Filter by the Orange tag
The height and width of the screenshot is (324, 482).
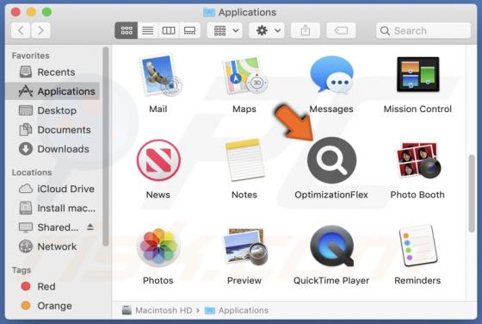tap(53, 306)
